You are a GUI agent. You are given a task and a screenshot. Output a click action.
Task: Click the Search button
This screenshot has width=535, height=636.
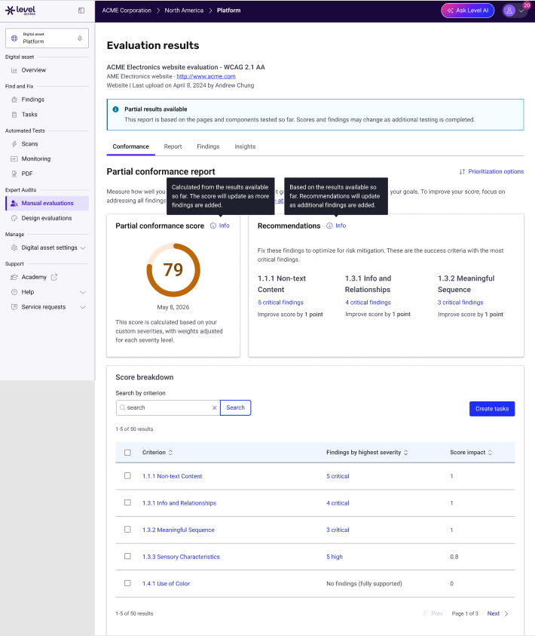[235, 407]
